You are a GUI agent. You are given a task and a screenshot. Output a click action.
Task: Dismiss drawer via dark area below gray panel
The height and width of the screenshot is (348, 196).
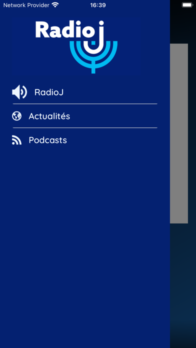183,285
